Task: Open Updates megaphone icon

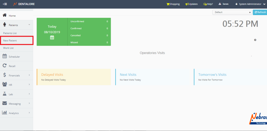Action: tap(187, 4)
